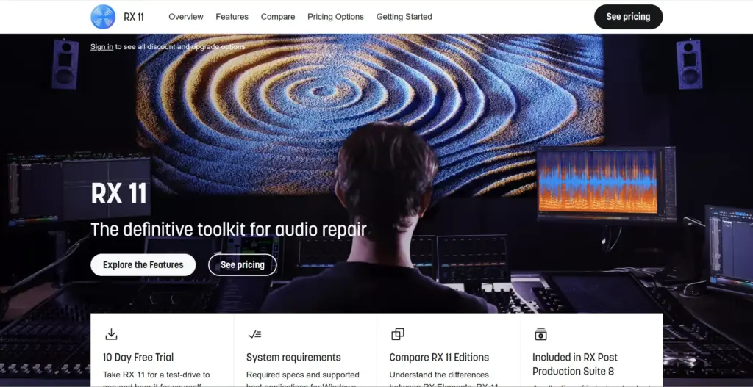Open the System requirements card title
This screenshot has width=753, height=387.
click(x=293, y=358)
